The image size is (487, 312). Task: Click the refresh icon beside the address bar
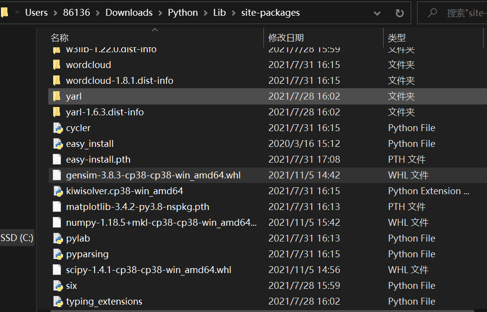click(399, 13)
